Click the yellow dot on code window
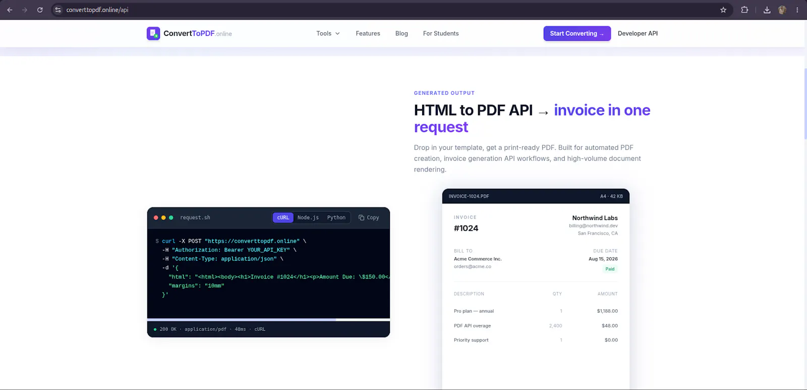Screen dimensions: 807x390 pyautogui.click(x=163, y=217)
